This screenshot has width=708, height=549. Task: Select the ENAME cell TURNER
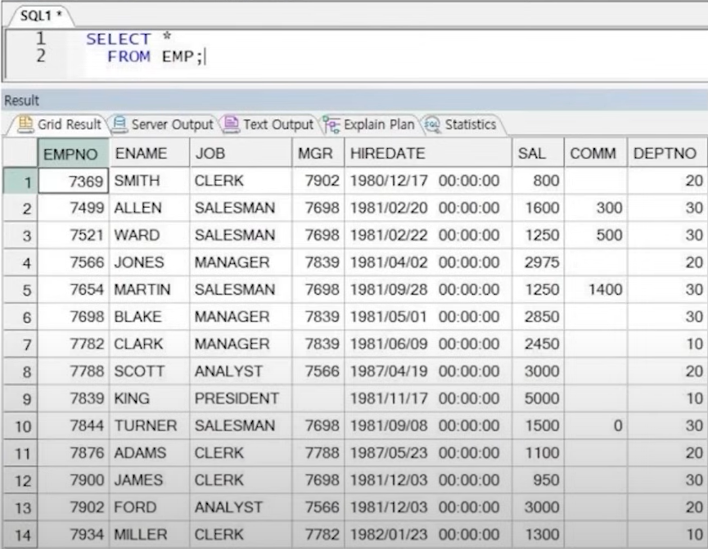150,425
